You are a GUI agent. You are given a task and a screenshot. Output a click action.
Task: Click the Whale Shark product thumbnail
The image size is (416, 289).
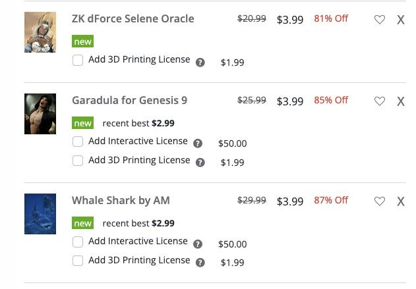tap(40, 214)
